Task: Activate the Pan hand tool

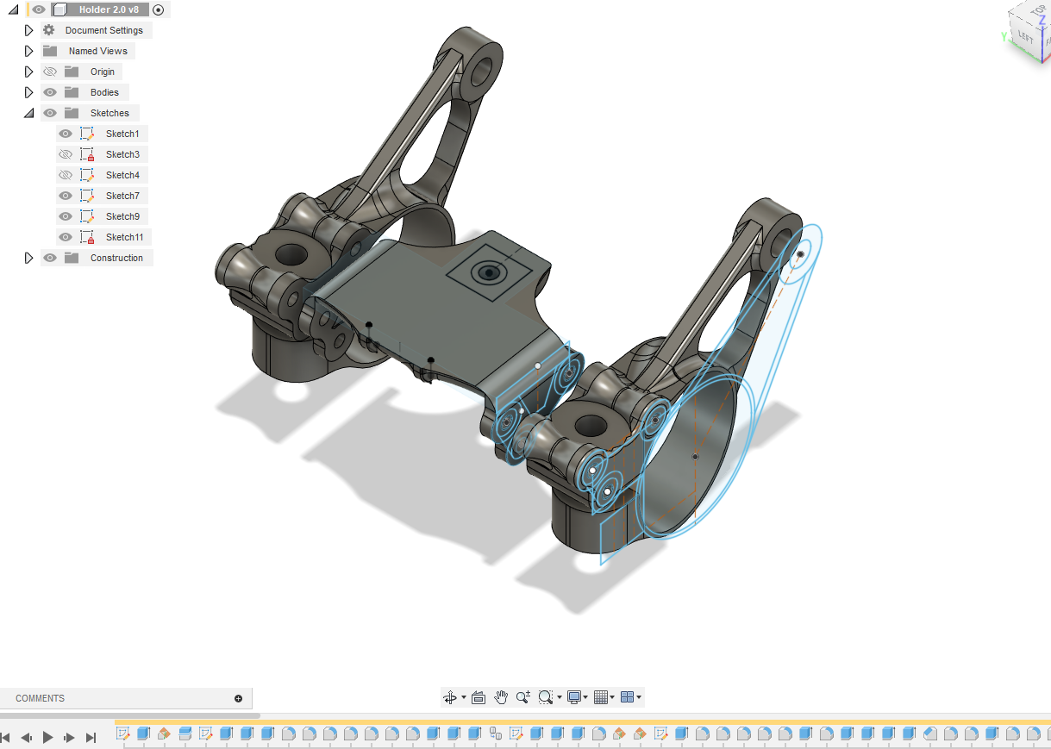Action: 501,697
